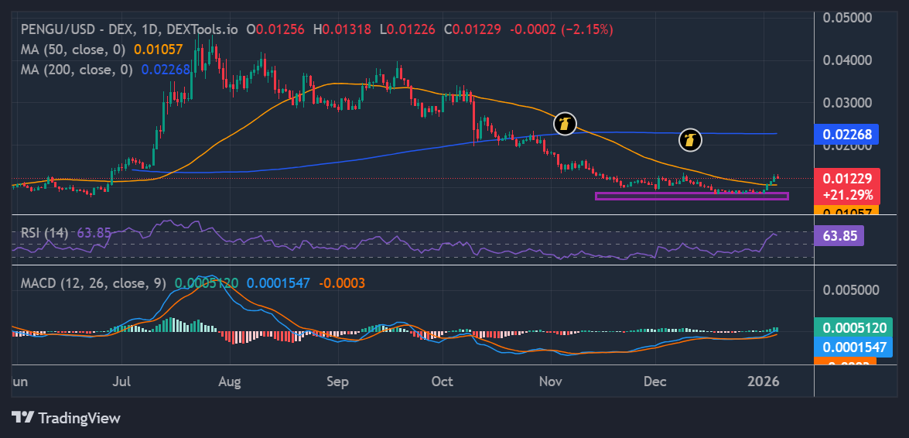The image size is (909, 438).
Task: Click the TradingView logo
Action: [x=67, y=418]
